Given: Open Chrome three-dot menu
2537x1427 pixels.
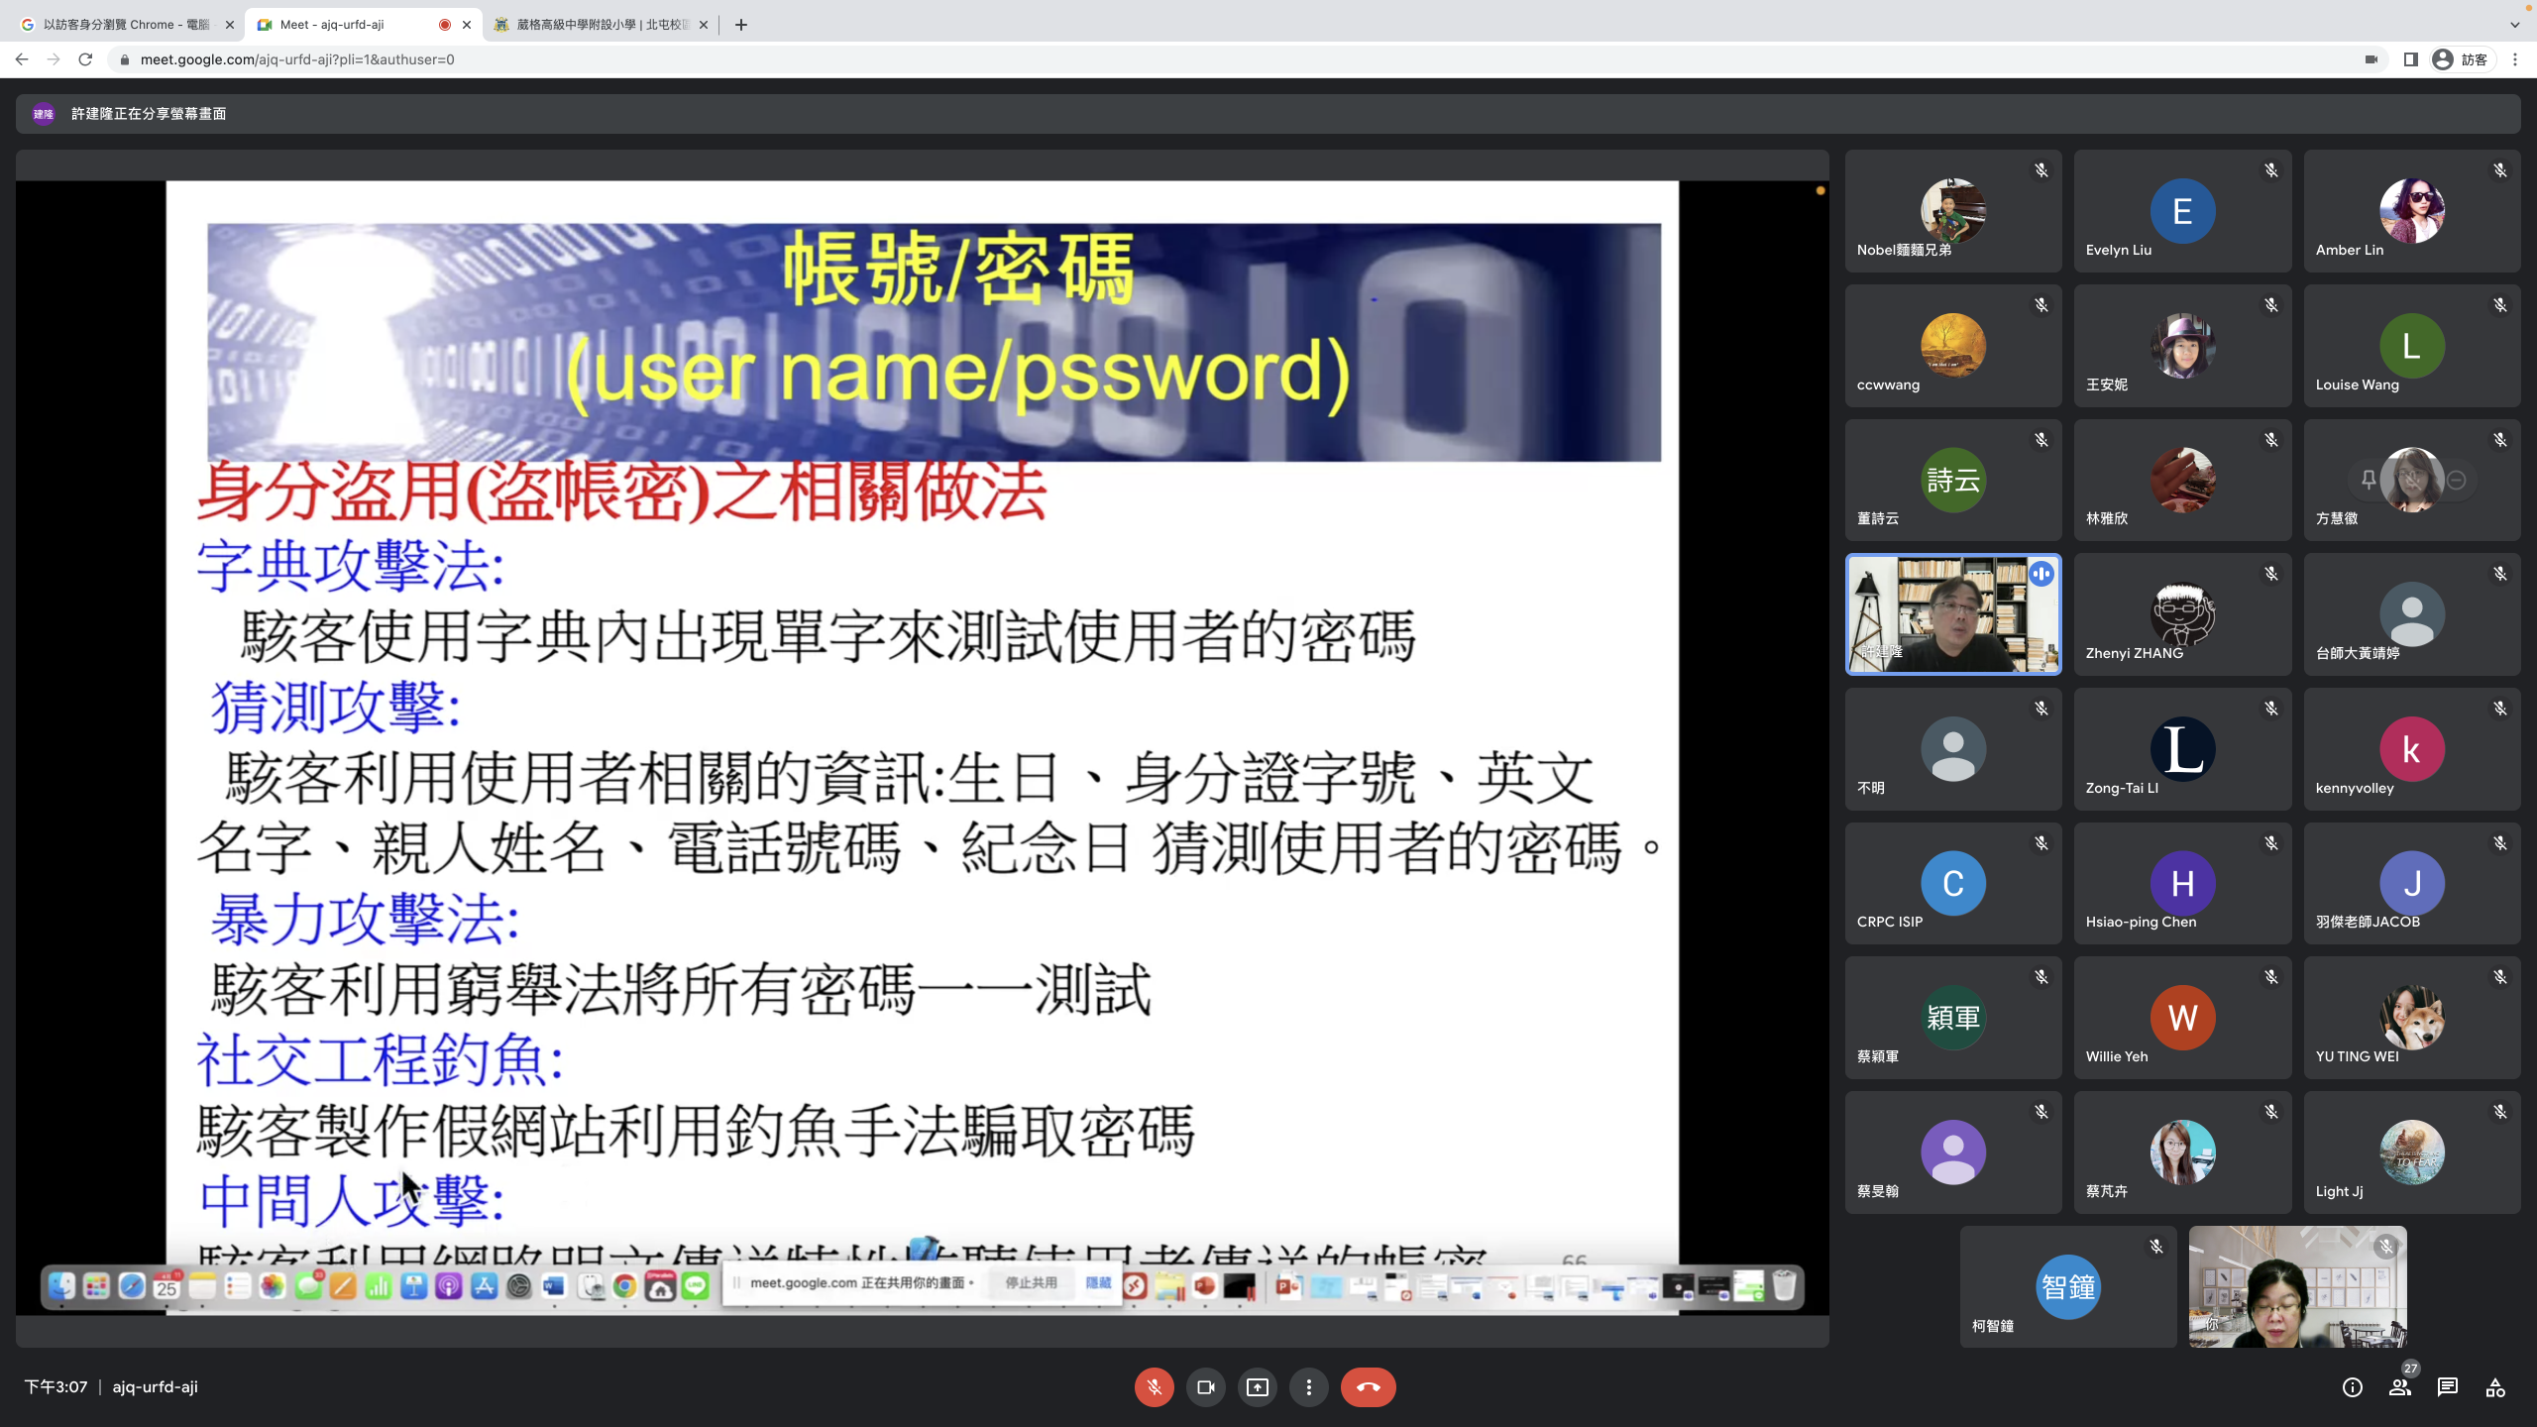Looking at the screenshot, I should pyautogui.click(x=2514, y=59).
